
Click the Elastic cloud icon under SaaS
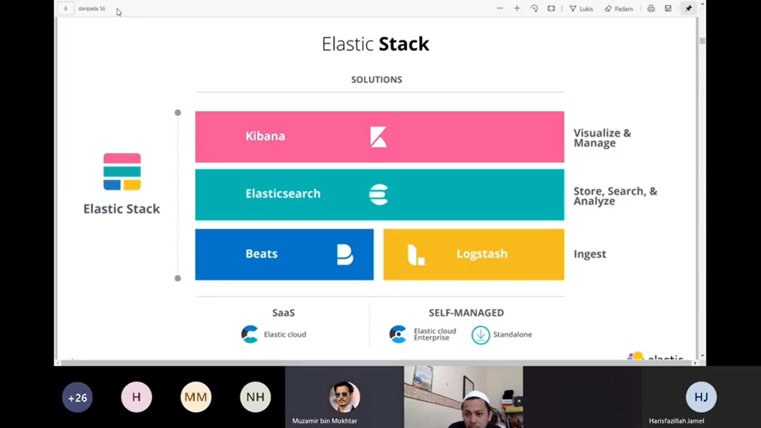(250, 334)
